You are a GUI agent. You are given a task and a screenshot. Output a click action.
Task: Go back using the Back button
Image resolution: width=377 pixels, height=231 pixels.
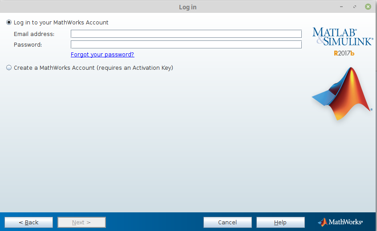click(x=28, y=222)
